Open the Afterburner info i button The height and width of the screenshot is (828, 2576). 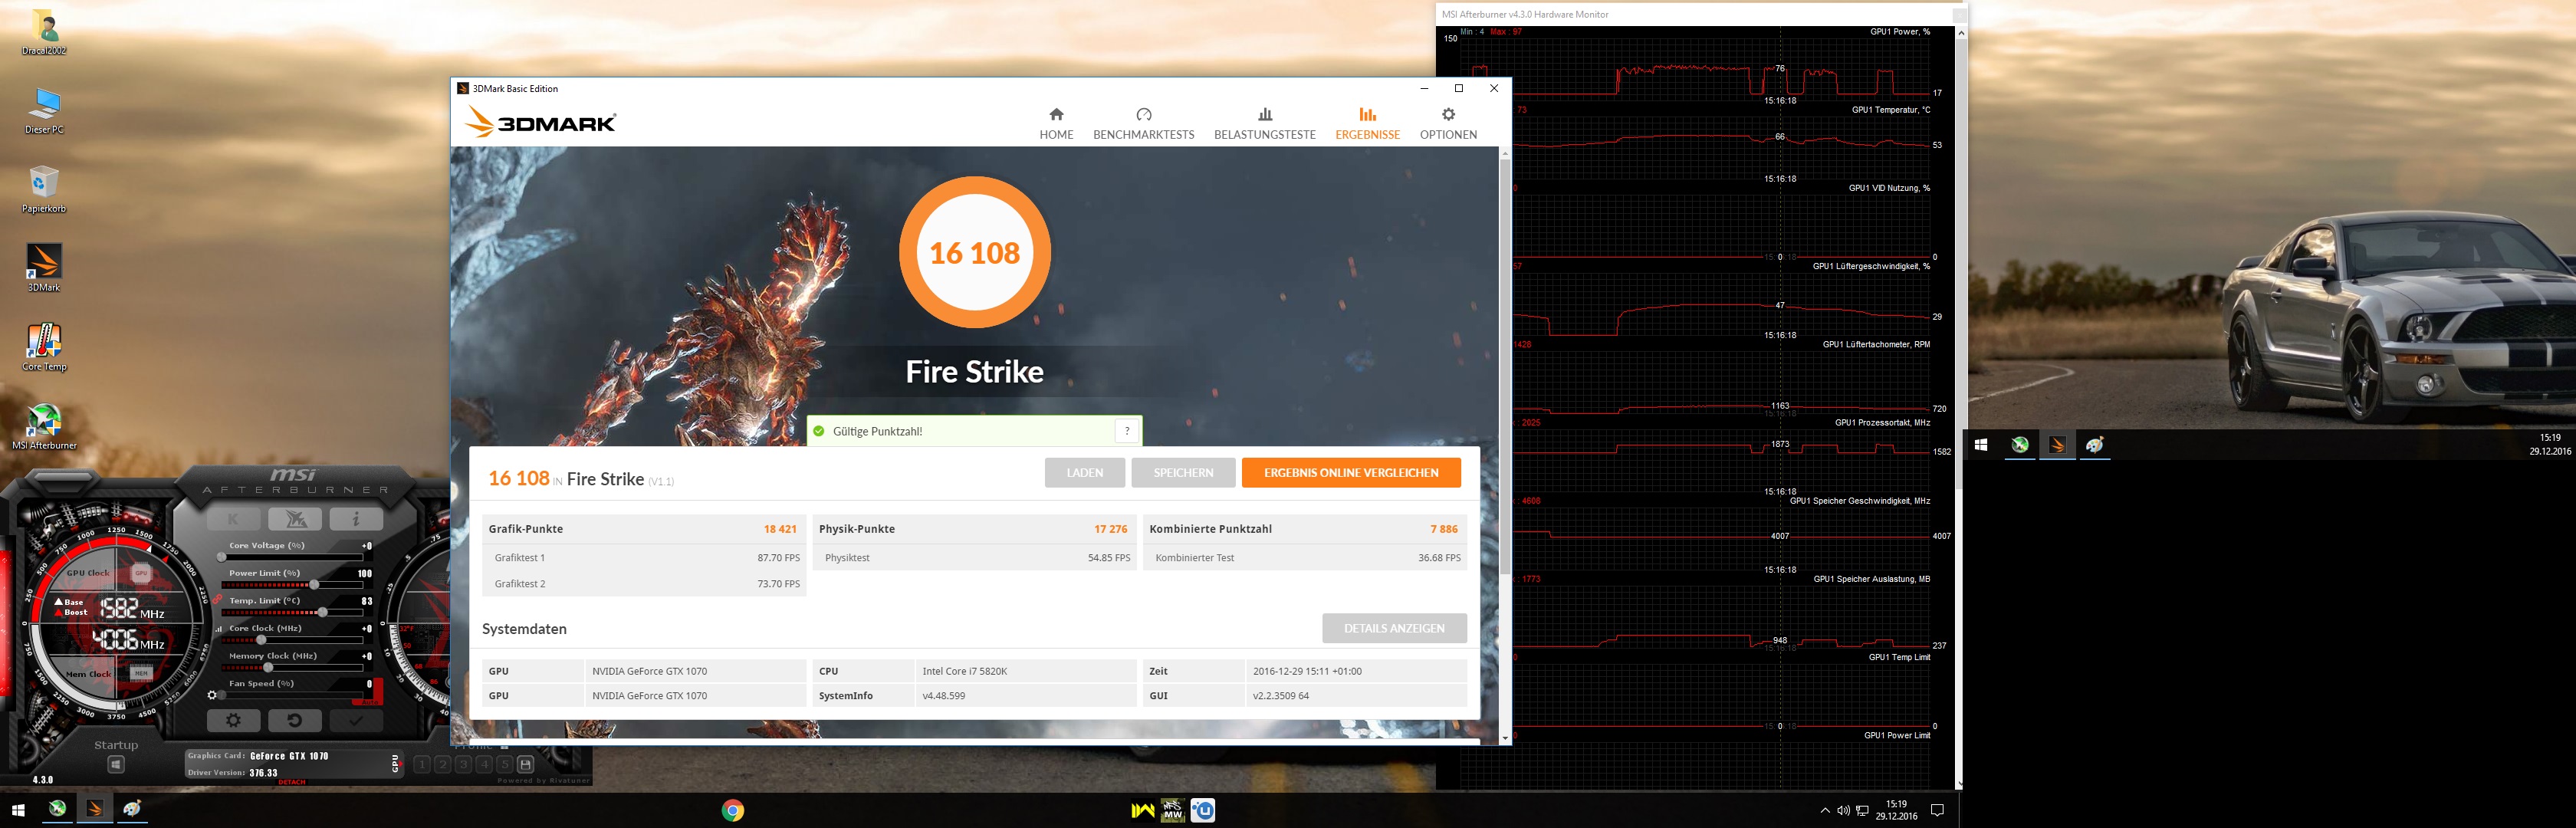coord(356,519)
